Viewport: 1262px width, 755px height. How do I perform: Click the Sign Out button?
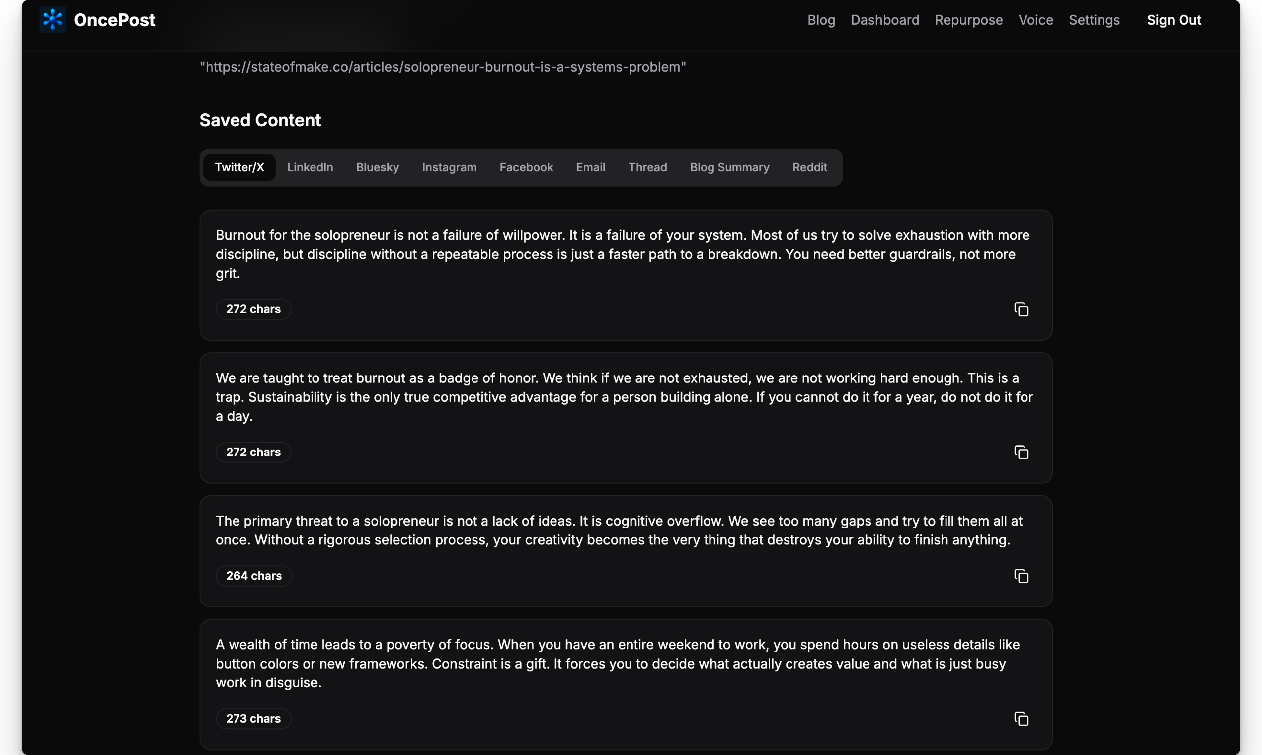(1174, 20)
